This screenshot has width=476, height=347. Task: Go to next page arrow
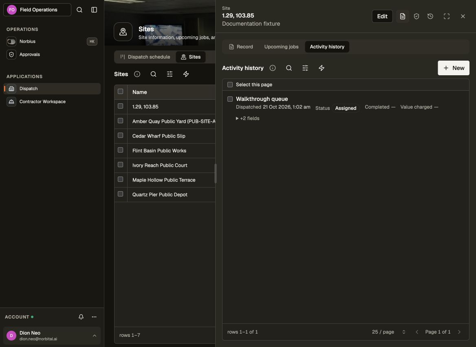pyautogui.click(x=459, y=332)
